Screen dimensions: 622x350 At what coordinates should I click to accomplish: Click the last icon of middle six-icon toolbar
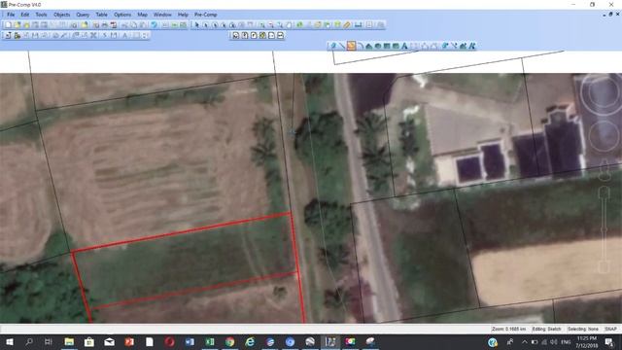point(281,35)
